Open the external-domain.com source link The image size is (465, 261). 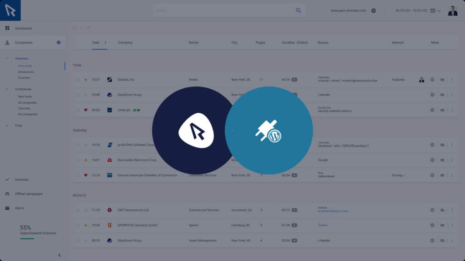[333, 211]
